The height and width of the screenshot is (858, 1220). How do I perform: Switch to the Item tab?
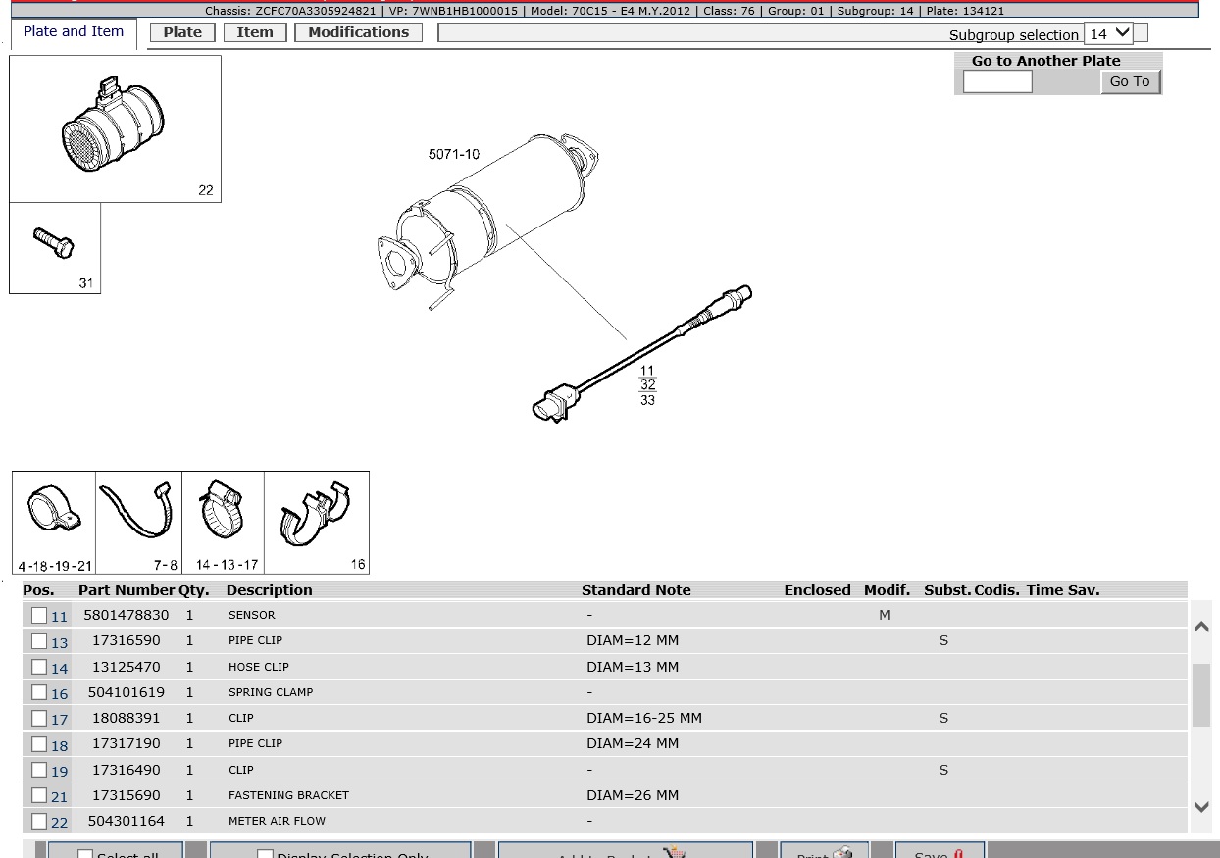tap(255, 32)
